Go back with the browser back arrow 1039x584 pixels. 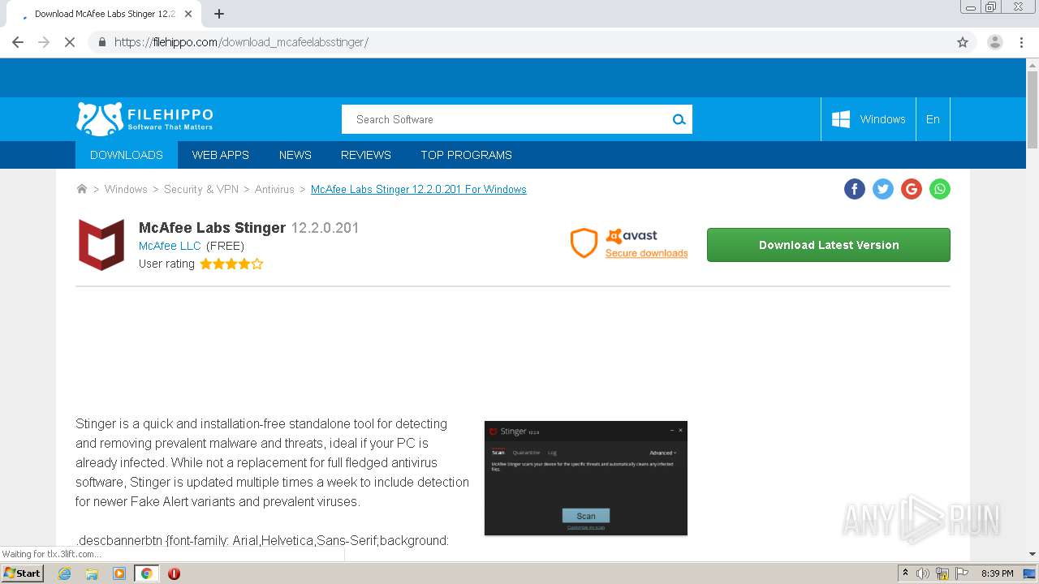point(18,42)
